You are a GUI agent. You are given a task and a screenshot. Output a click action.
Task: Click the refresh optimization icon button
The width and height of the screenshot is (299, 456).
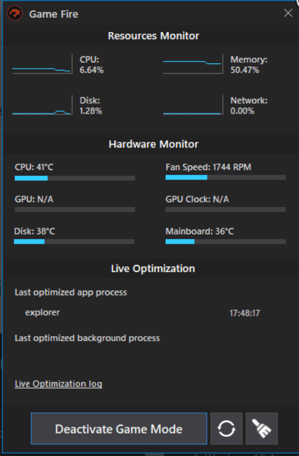(x=226, y=428)
